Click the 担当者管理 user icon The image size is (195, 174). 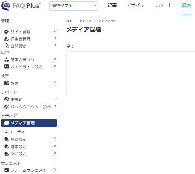(6, 39)
